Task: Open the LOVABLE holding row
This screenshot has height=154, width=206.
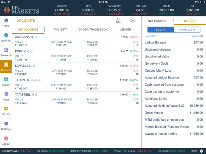Action: (x=77, y=70)
